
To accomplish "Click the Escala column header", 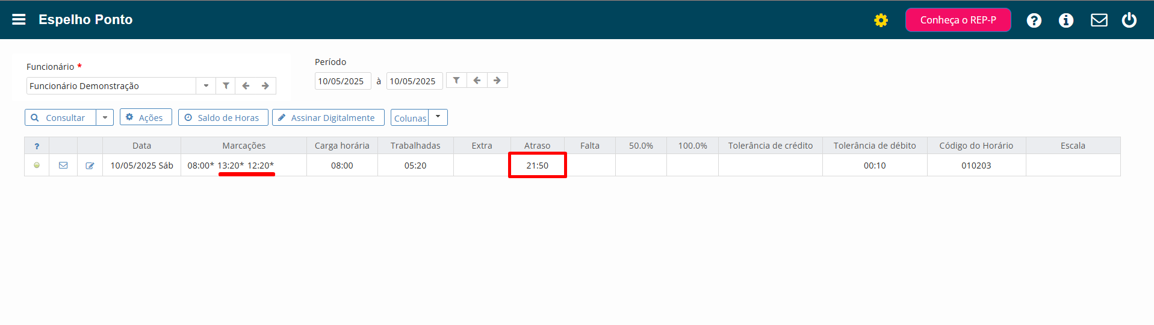I will coord(1073,146).
